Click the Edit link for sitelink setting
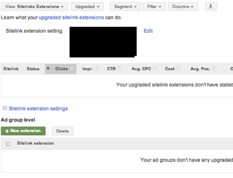The width and height of the screenshot is (233, 178). coord(148,31)
